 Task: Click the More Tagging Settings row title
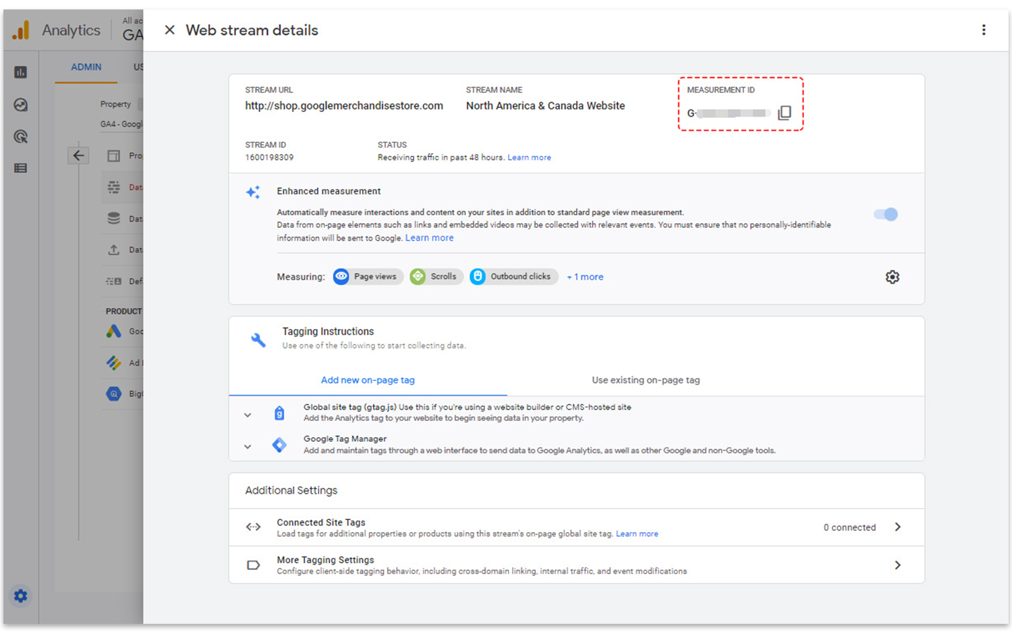(x=325, y=560)
